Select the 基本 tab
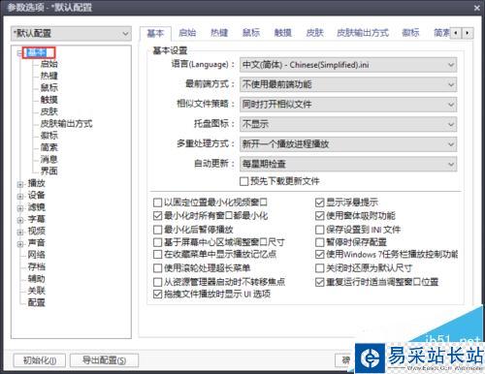Screen dimensions: 485x374 click(155, 33)
